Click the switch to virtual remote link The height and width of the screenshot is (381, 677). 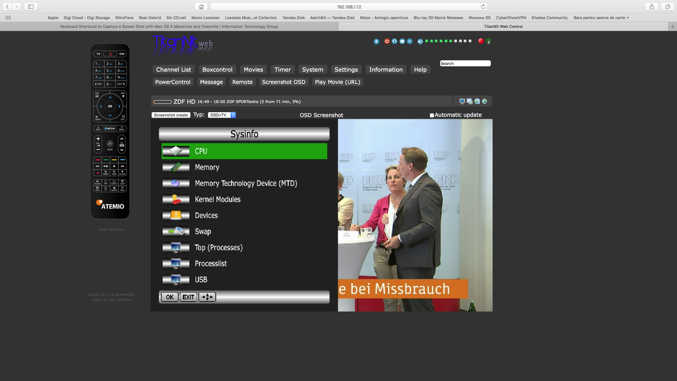[x=111, y=295]
